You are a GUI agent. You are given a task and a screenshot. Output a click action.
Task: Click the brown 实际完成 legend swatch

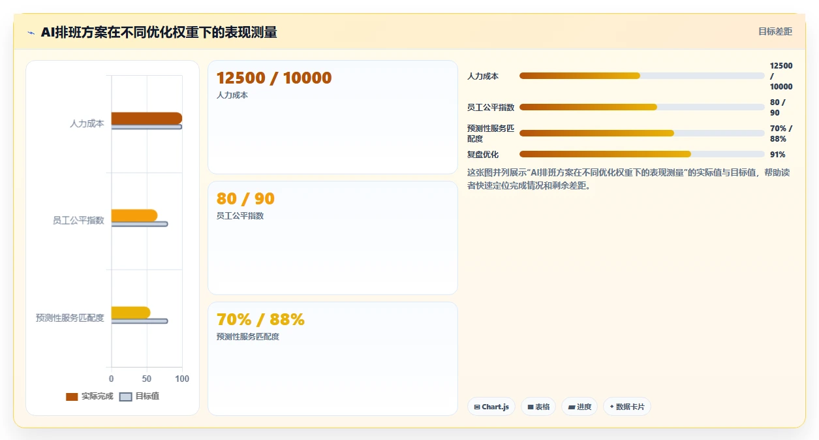72,397
